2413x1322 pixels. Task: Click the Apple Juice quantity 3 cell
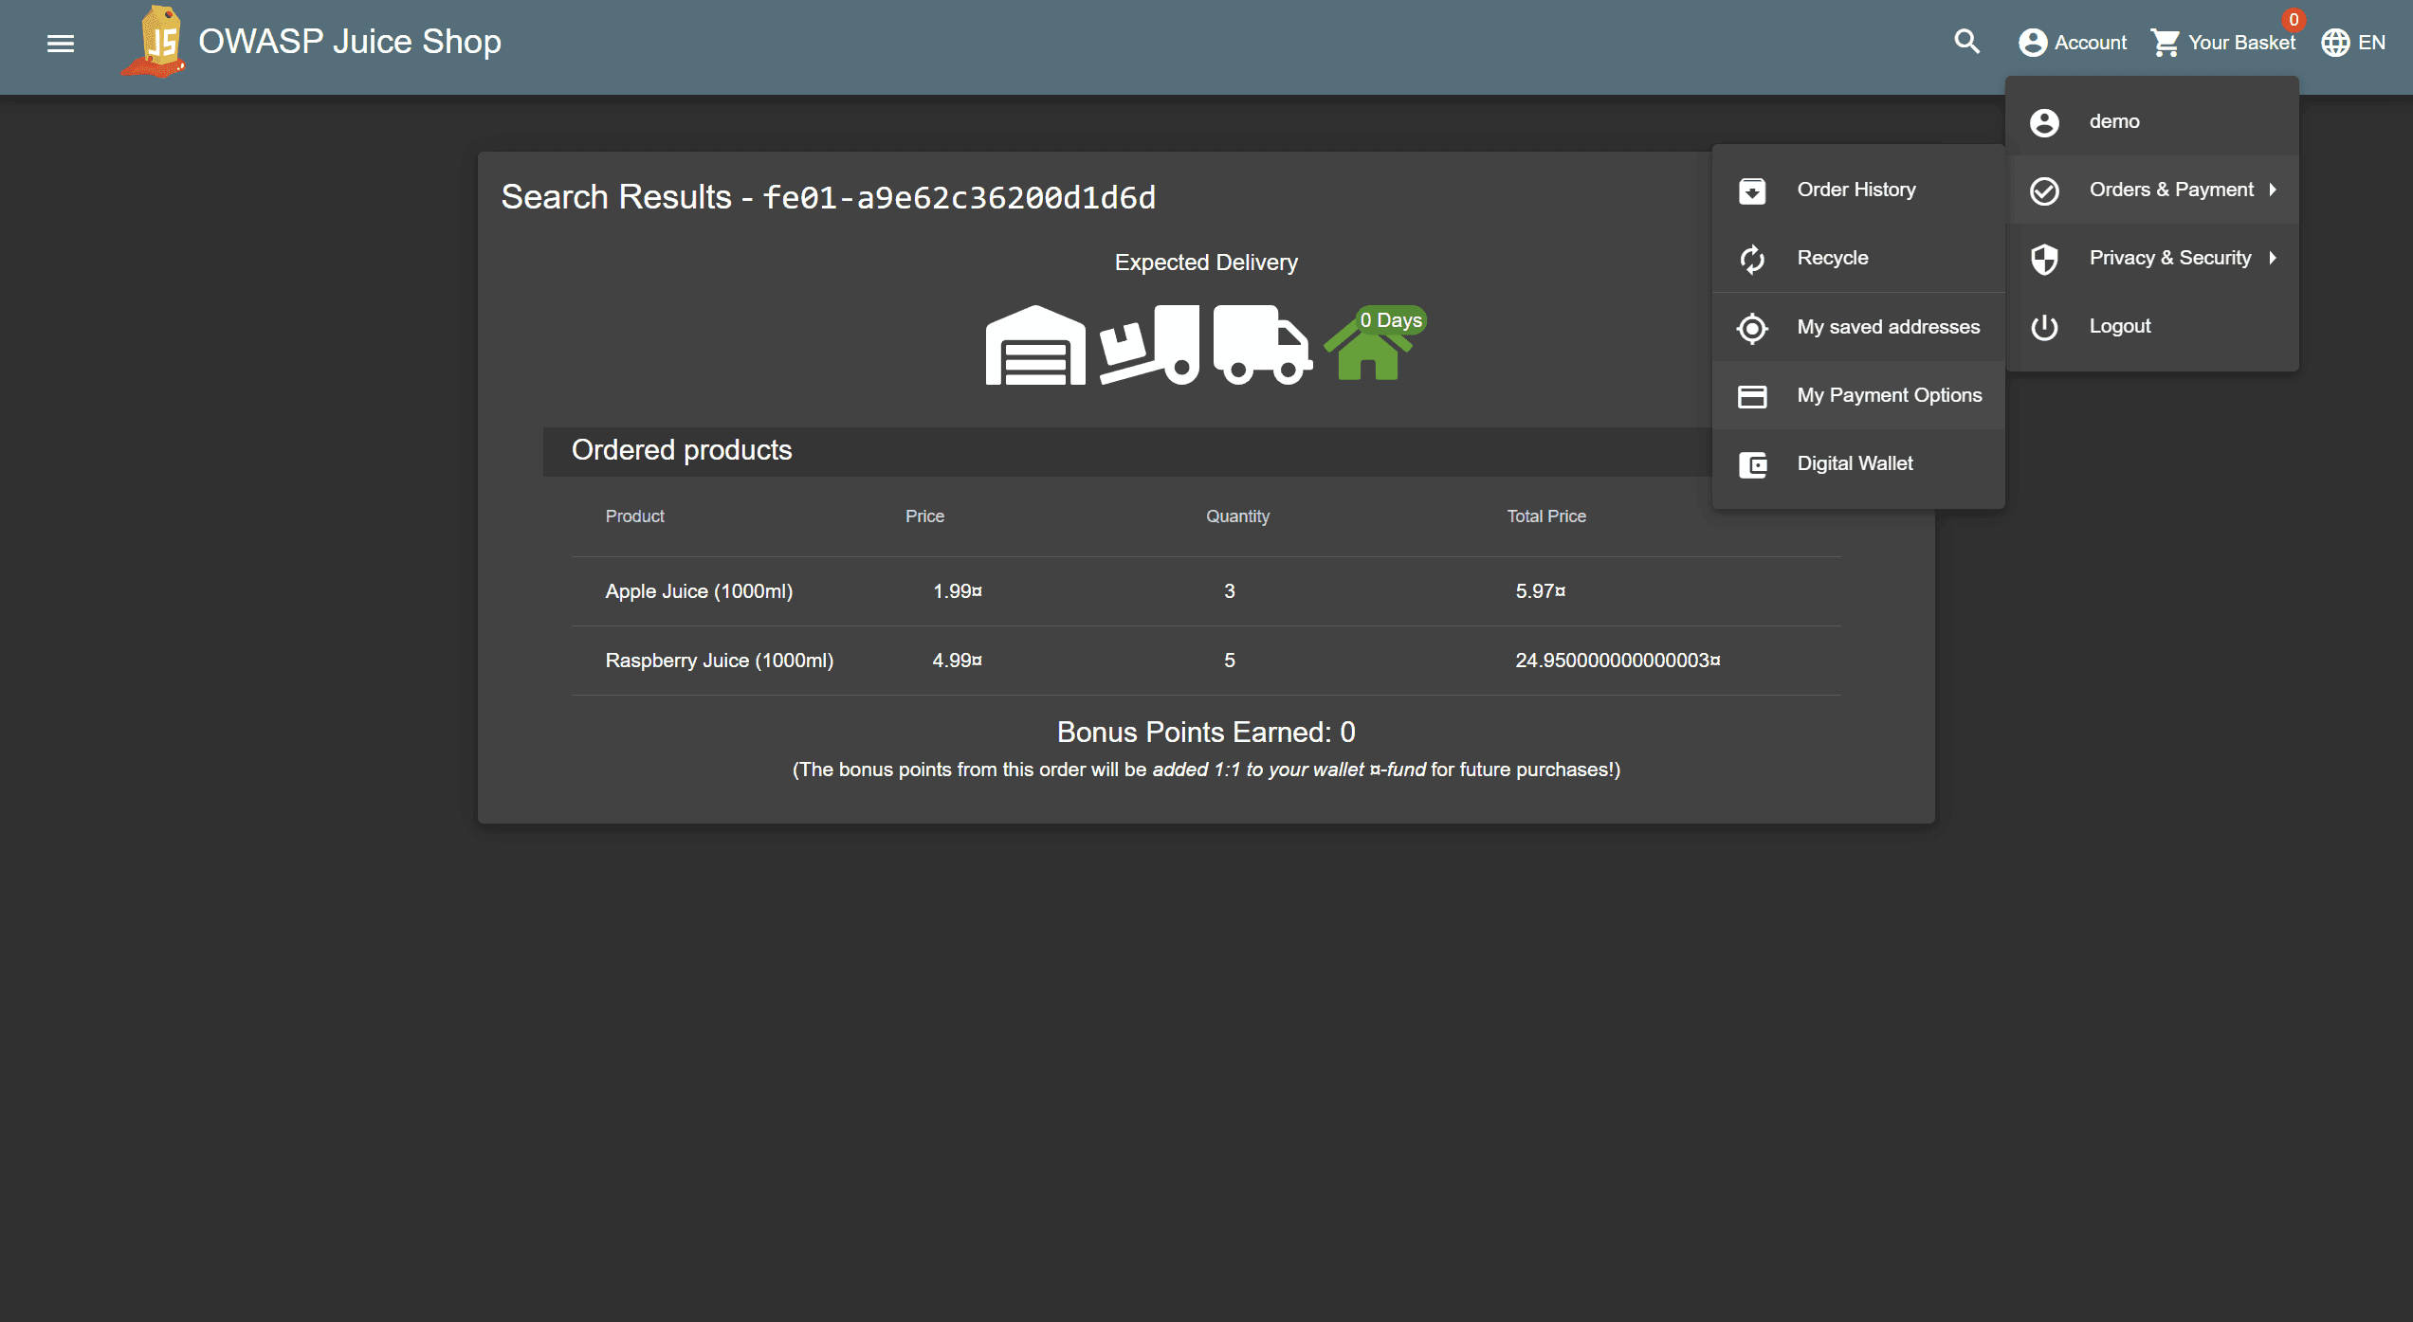1230,591
